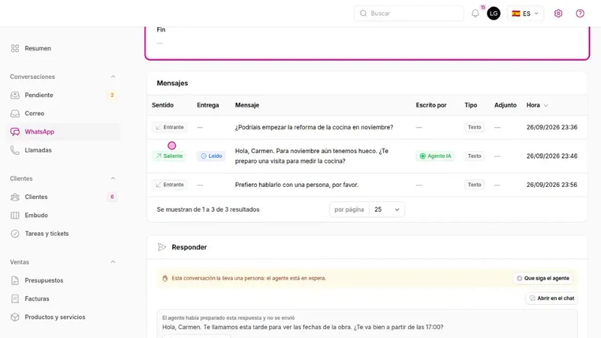This screenshot has width=601, height=338.
Task: Open the settings gear icon
Action: (558, 14)
